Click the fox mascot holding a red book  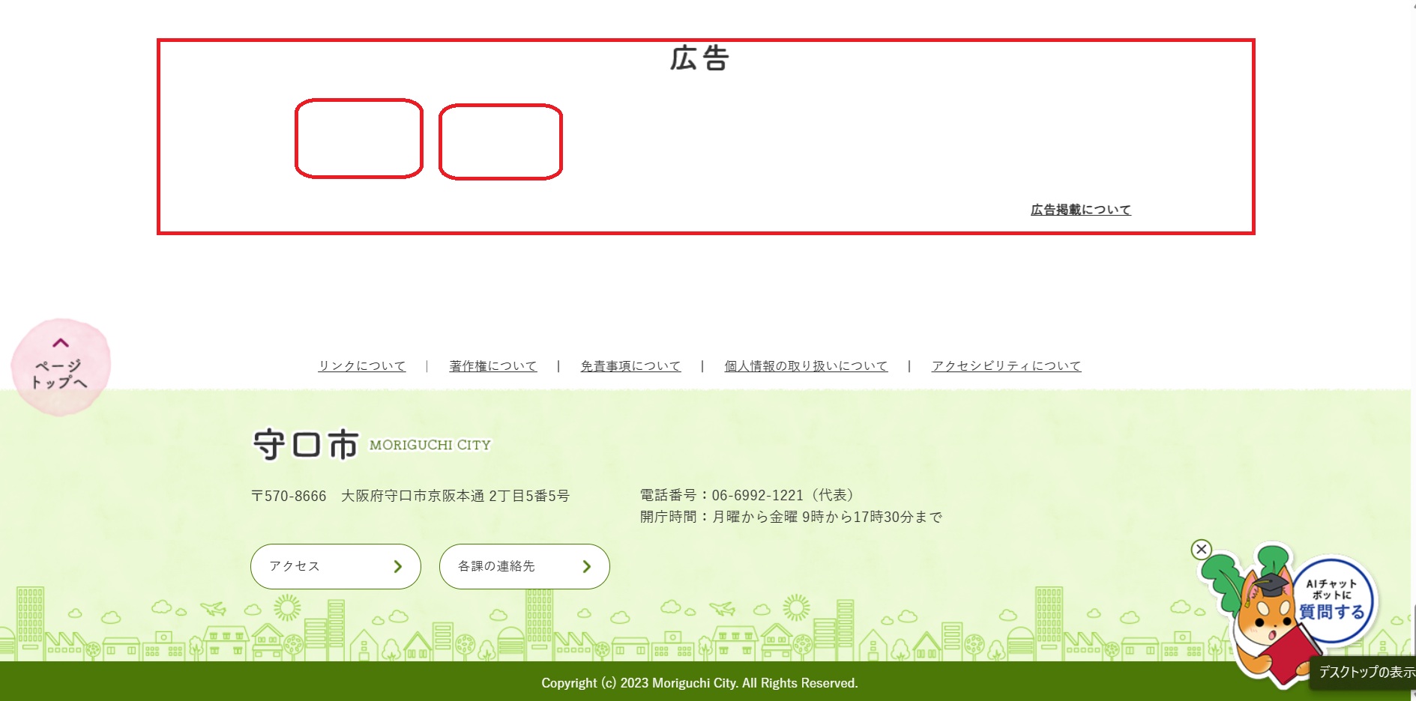[x=1266, y=623]
